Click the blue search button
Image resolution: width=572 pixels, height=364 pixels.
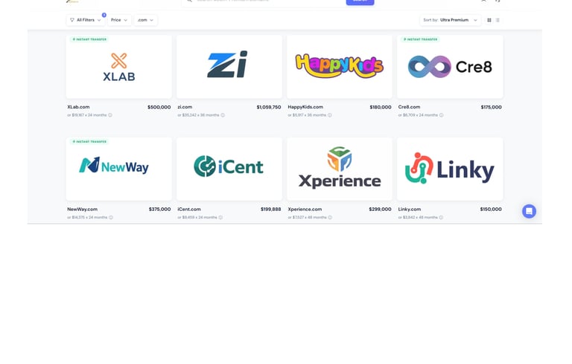pyautogui.click(x=360, y=1)
